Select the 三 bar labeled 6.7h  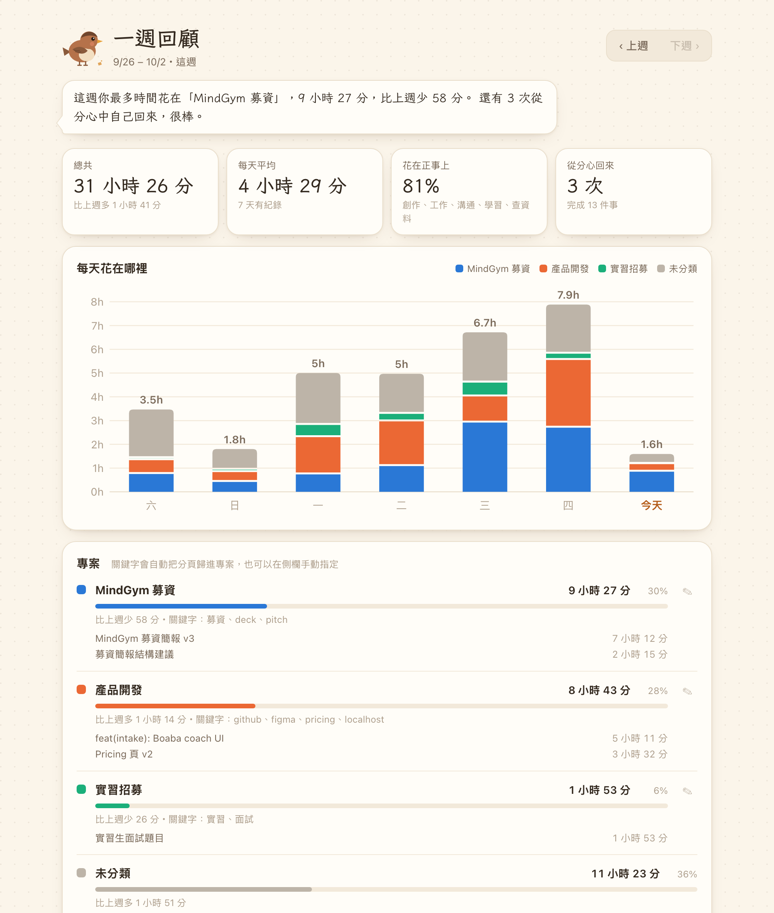[x=485, y=412]
